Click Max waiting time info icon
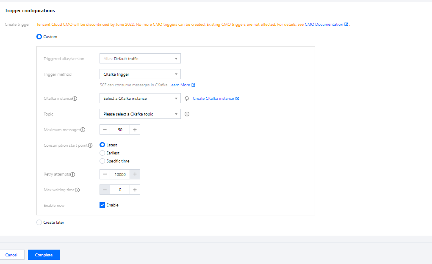This screenshot has width=432, height=264. point(77,190)
